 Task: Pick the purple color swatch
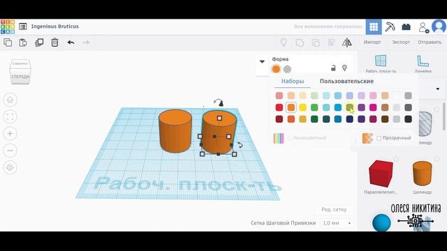pos(361,107)
